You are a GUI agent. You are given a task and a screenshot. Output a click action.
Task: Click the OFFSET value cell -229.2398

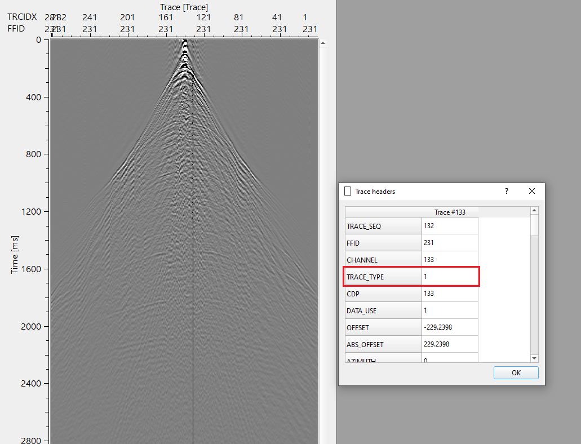point(449,327)
